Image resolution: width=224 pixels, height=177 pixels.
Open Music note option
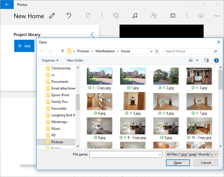(x=135, y=16)
